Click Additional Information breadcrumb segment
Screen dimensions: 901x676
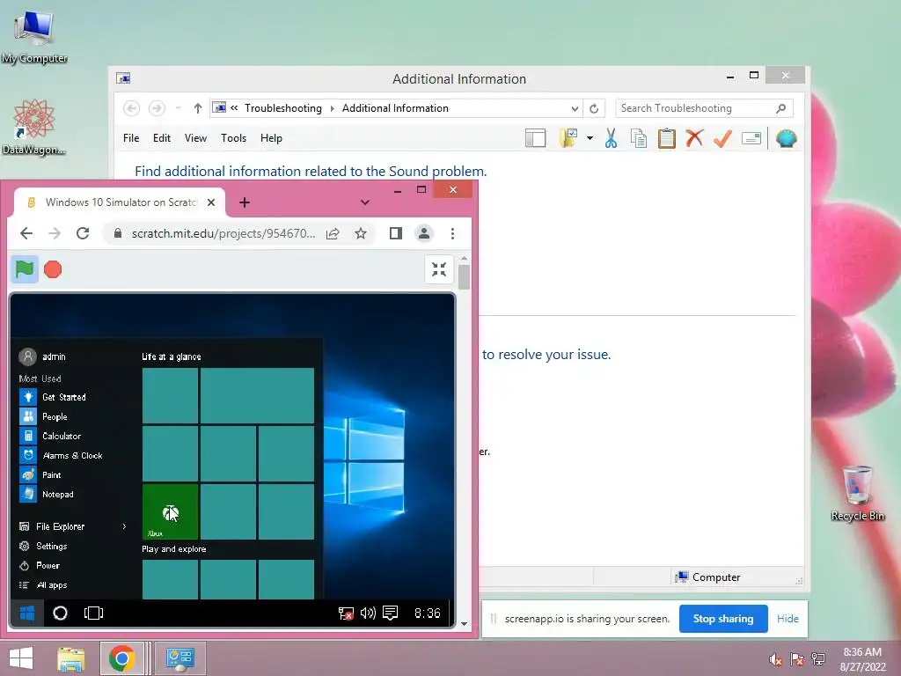395,108
